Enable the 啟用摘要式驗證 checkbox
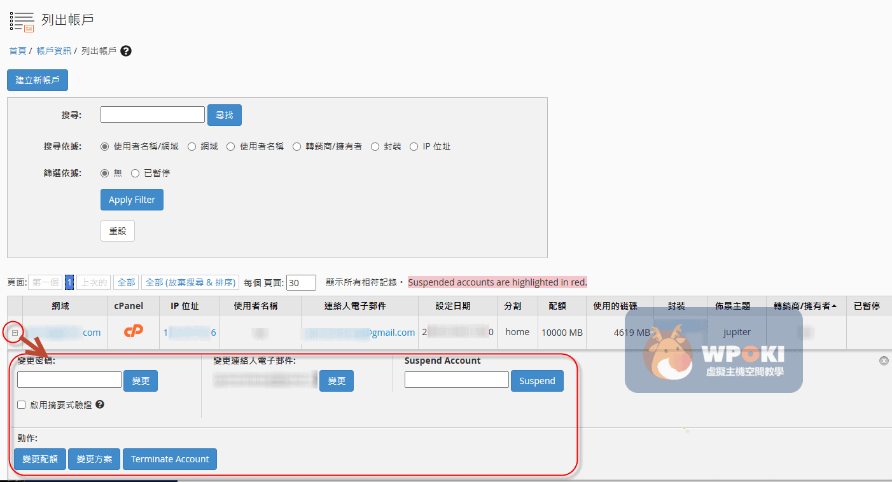 click(x=22, y=405)
